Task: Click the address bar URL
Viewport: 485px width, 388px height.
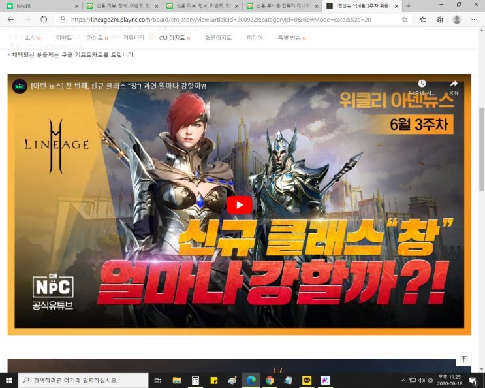Action: (x=221, y=20)
